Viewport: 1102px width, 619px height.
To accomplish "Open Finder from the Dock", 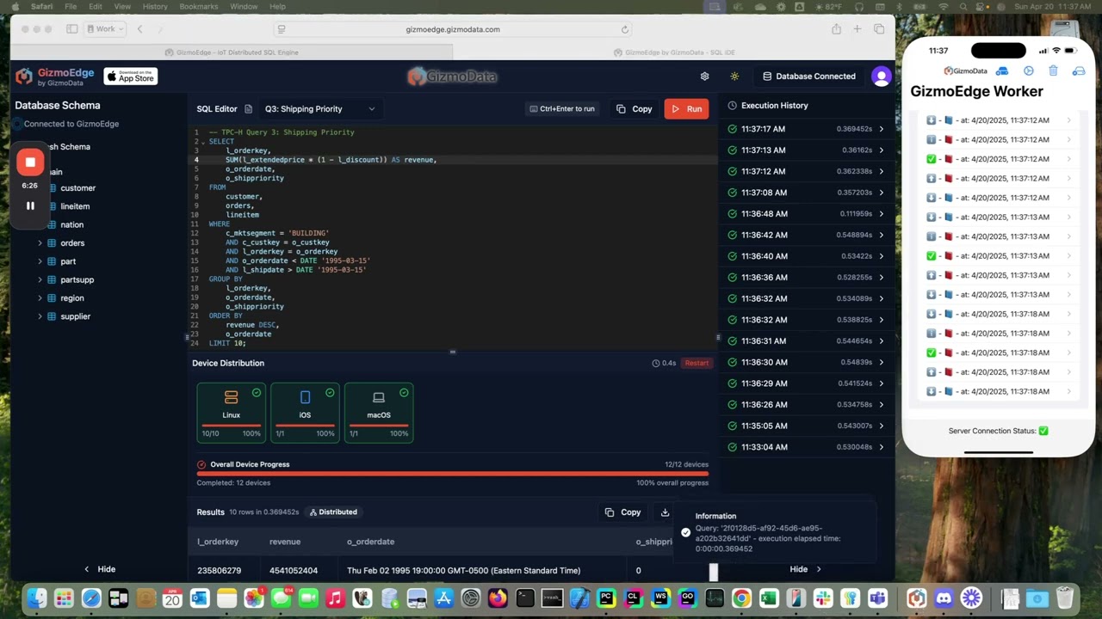I will pyautogui.click(x=36, y=598).
